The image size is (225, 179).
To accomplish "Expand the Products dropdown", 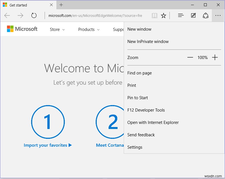I will click(89, 29).
